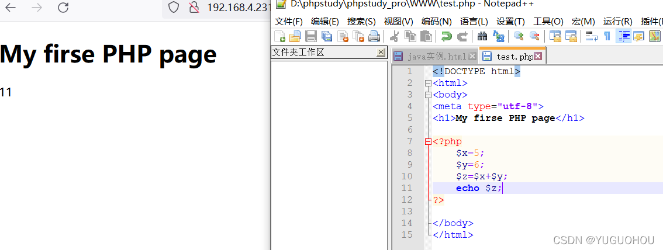Close the 文件夹工作区 panel
The image size is (663, 250).
[x=381, y=53]
